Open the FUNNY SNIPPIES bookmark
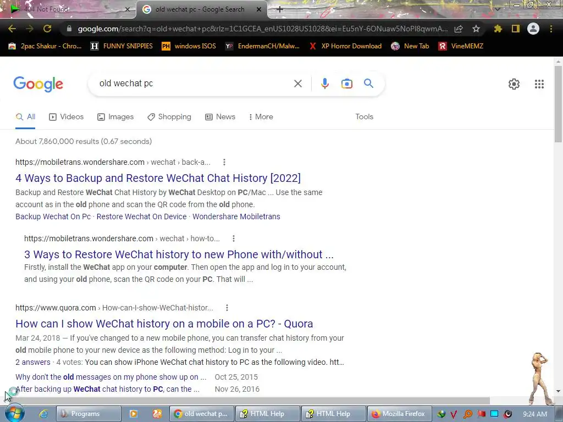The width and height of the screenshot is (563, 422). [122, 46]
